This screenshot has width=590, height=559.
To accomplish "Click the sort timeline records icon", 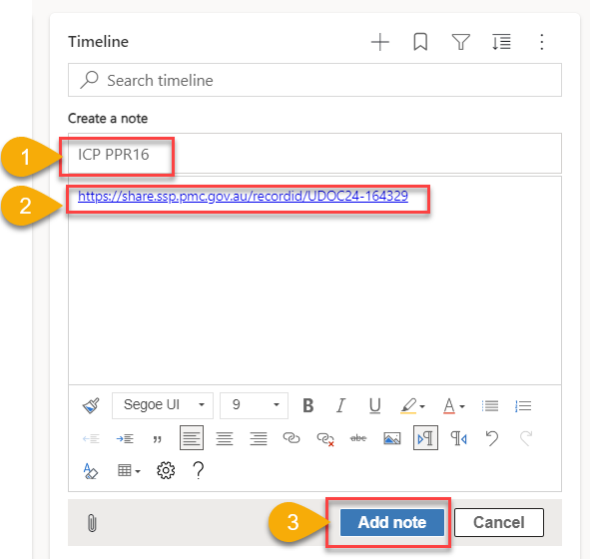I will (501, 42).
